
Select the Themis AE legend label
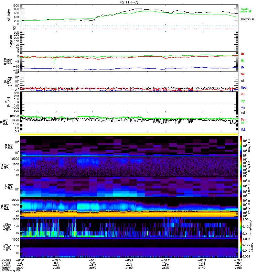248,19
